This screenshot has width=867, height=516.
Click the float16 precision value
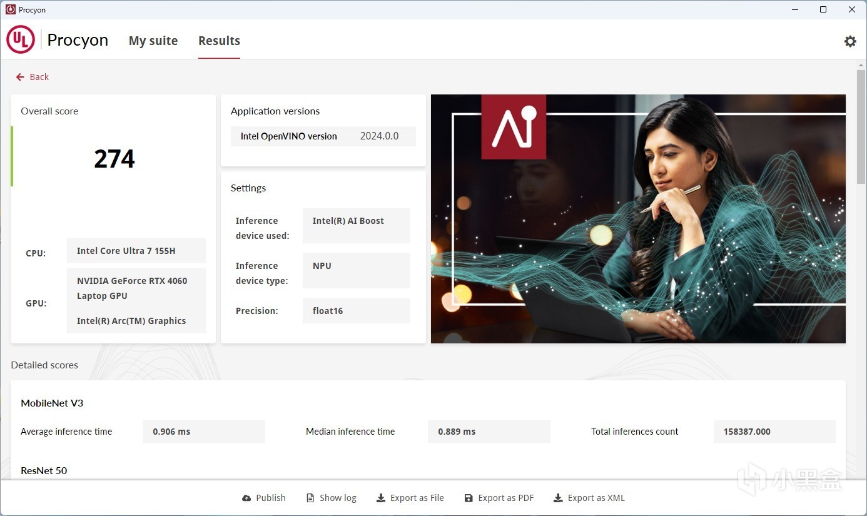(357, 311)
